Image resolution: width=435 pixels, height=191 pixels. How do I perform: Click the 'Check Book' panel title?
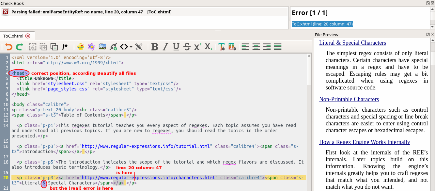click(x=12, y=3)
